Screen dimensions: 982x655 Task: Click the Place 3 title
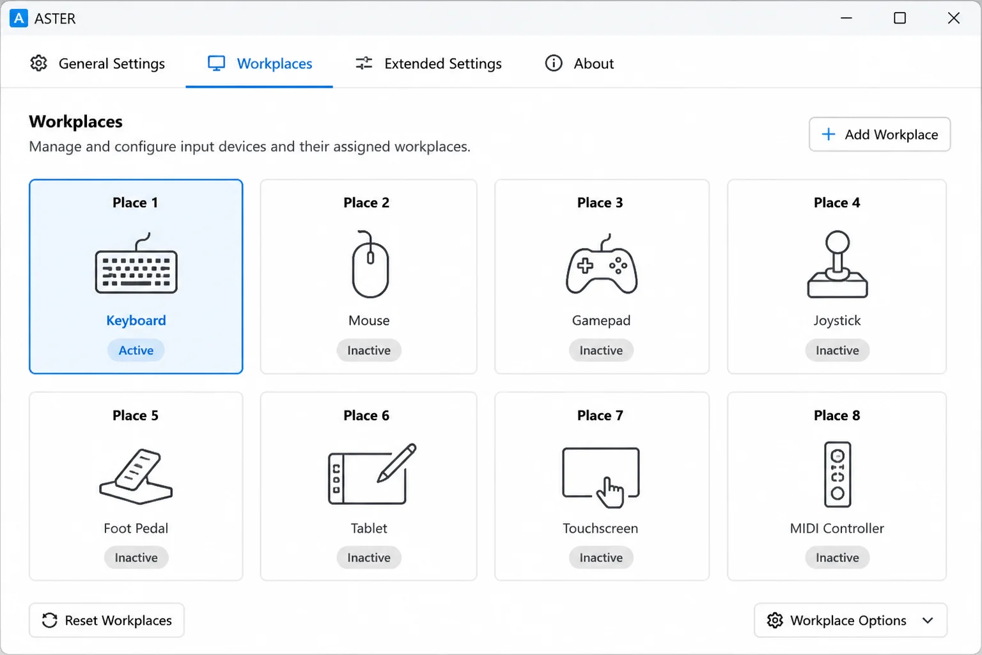coord(600,203)
